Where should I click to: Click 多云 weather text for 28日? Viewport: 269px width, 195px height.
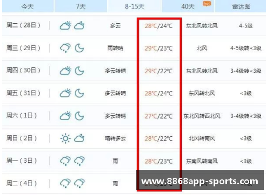click(115, 26)
